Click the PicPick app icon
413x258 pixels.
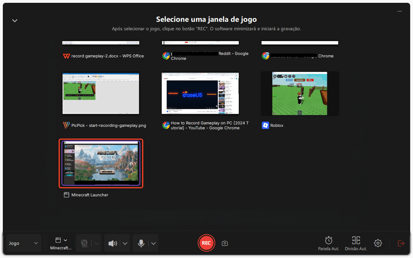pos(66,125)
